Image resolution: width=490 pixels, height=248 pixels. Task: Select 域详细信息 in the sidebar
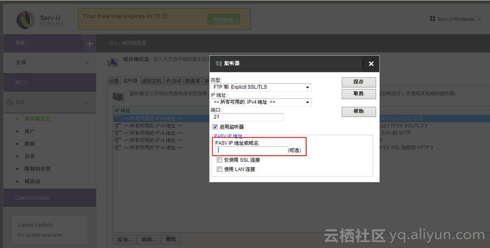37,119
